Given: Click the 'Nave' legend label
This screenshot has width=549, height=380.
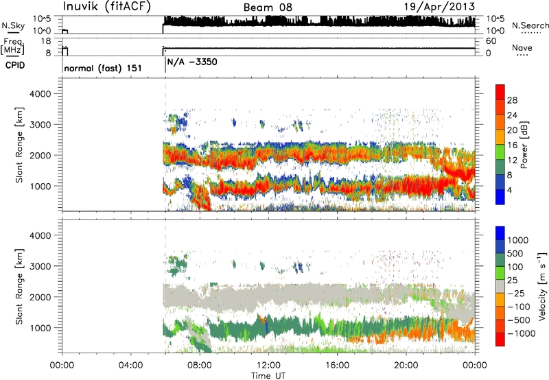Looking at the screenshot, I should tap(522, 47).
